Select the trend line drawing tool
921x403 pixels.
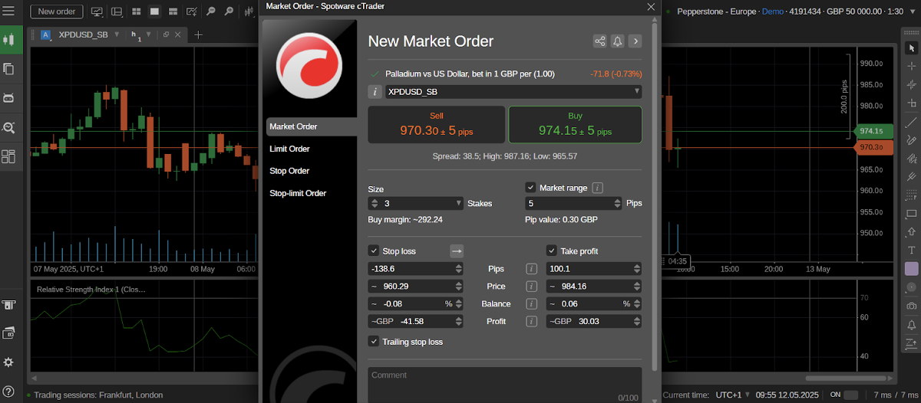(912, 122)
